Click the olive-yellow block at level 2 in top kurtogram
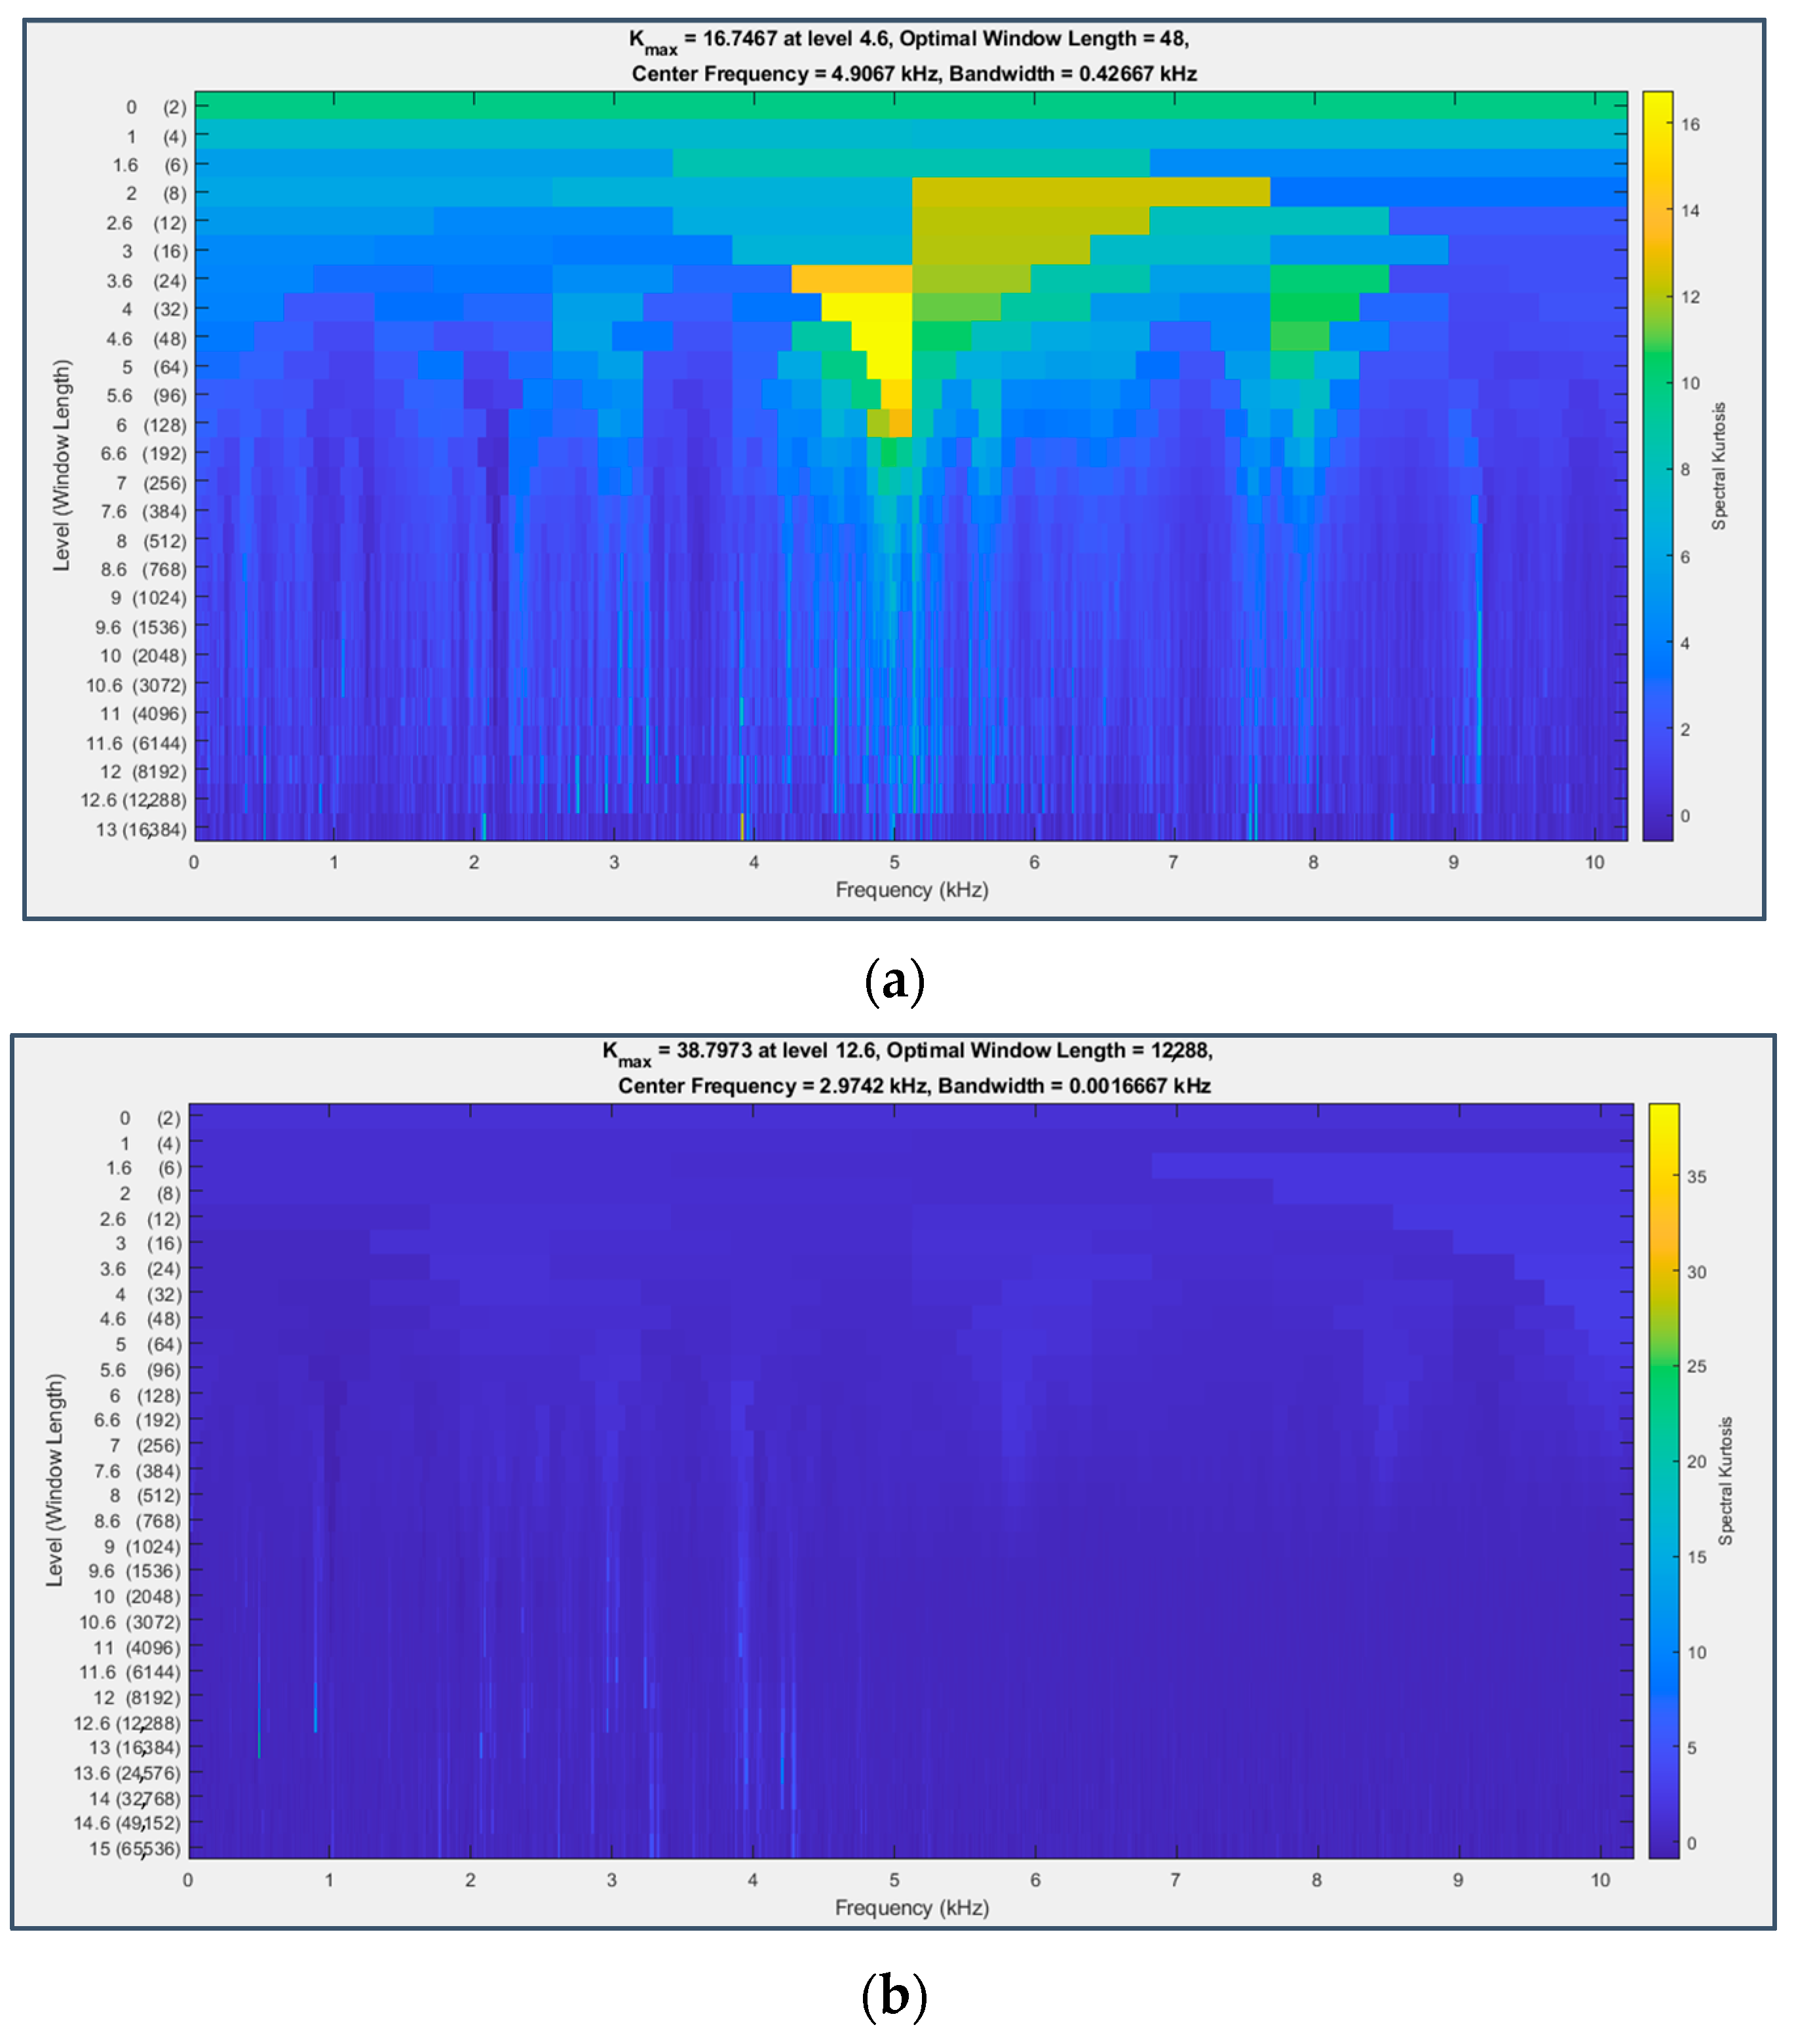 pos(1090,192)
